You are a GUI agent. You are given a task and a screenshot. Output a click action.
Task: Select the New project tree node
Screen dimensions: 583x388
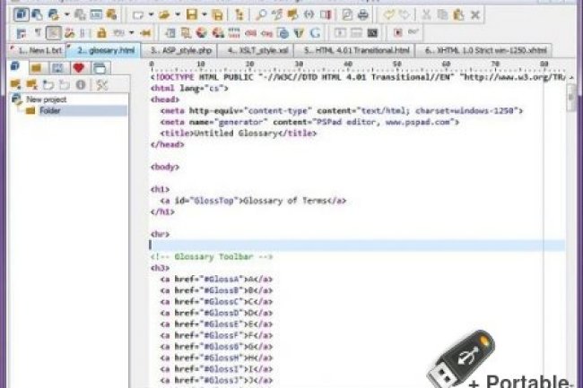click(46, 99)
